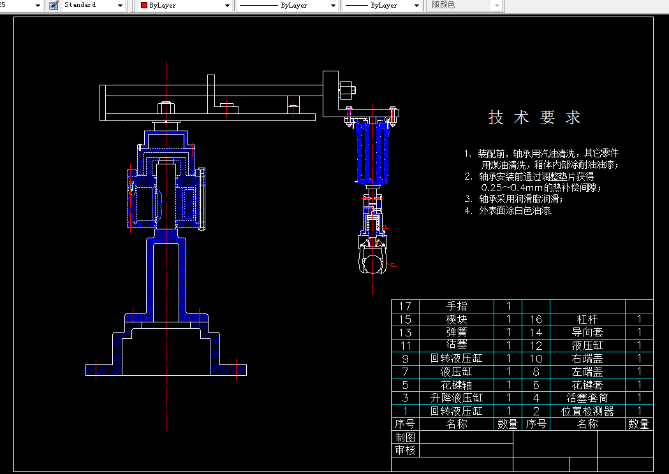Select the 位置检测器 cell
The width and height of the screenshot is (669, 474).
tap(587, 411)
